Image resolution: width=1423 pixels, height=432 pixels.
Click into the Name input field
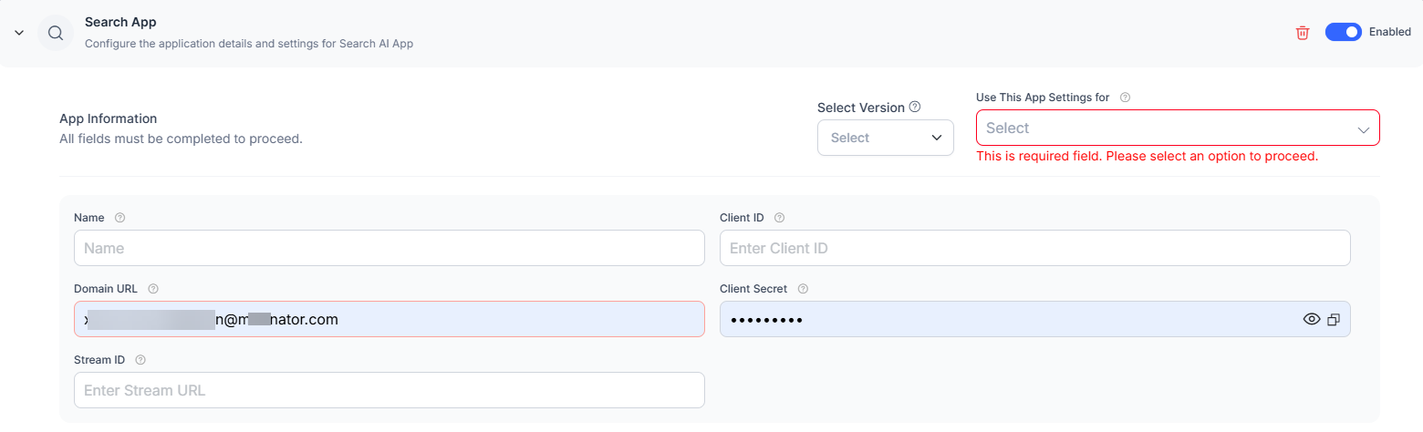point(389,248)
